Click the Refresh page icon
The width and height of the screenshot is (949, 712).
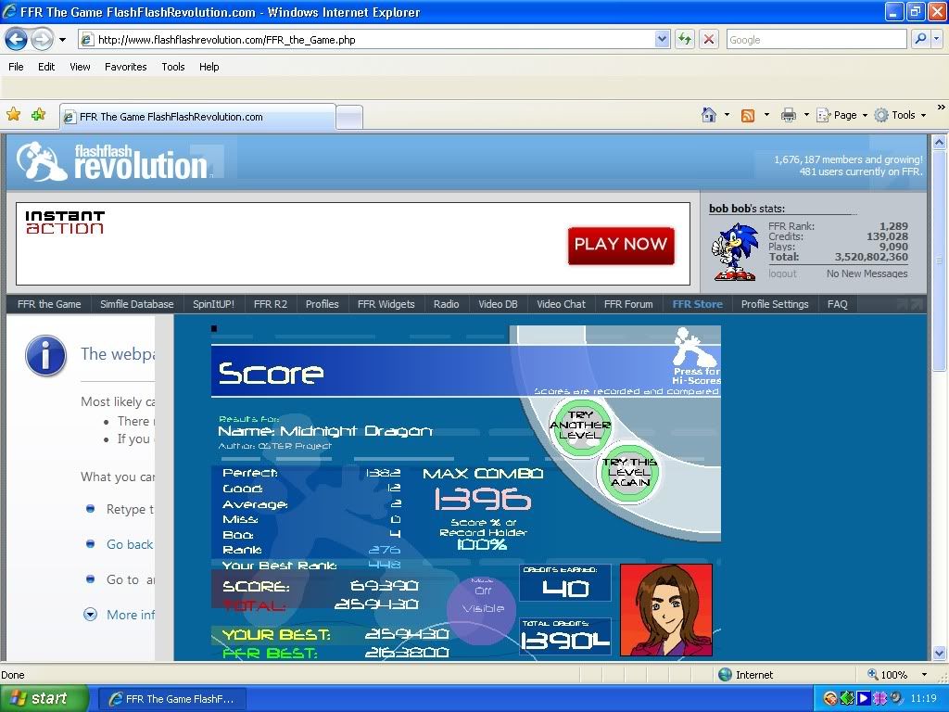[x=684, y=39]
